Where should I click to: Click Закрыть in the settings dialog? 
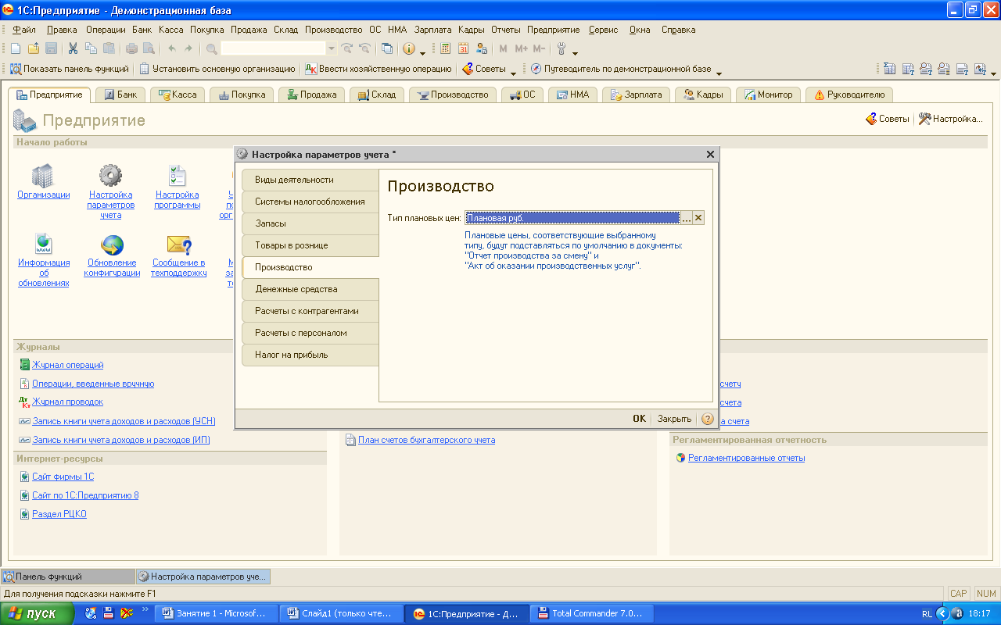point(673,419)
